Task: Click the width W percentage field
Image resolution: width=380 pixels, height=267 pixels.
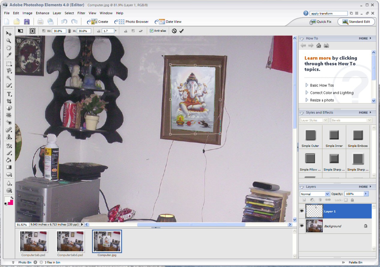Action: tap(59, 31)
